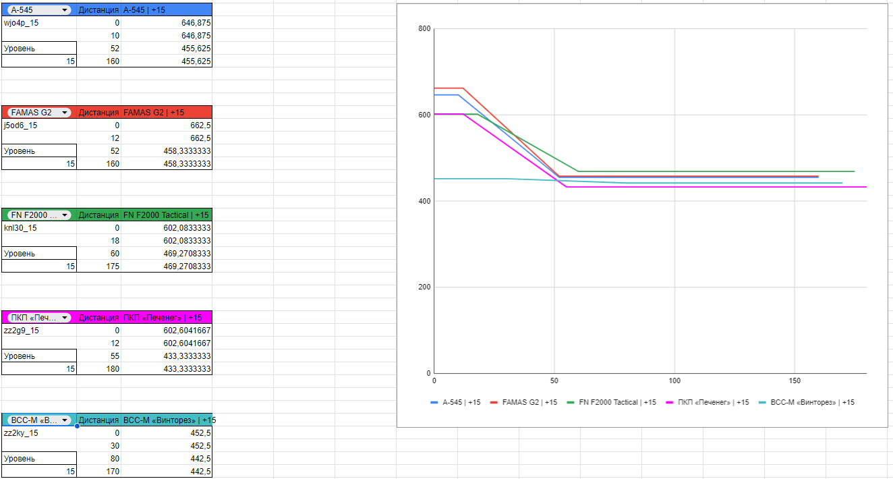The image size is (893, 479).
Task: Select distance 175 cell in FN F2000 table
Action: (x=99, y=266)
